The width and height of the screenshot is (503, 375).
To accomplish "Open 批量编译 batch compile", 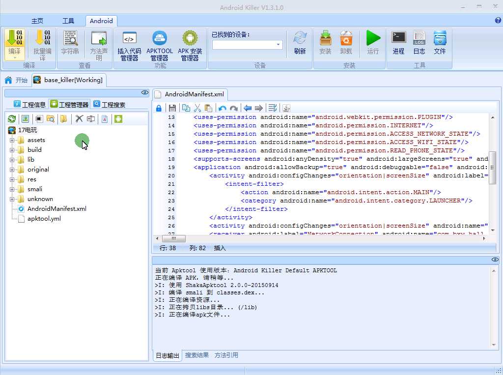I will (42, 45).
